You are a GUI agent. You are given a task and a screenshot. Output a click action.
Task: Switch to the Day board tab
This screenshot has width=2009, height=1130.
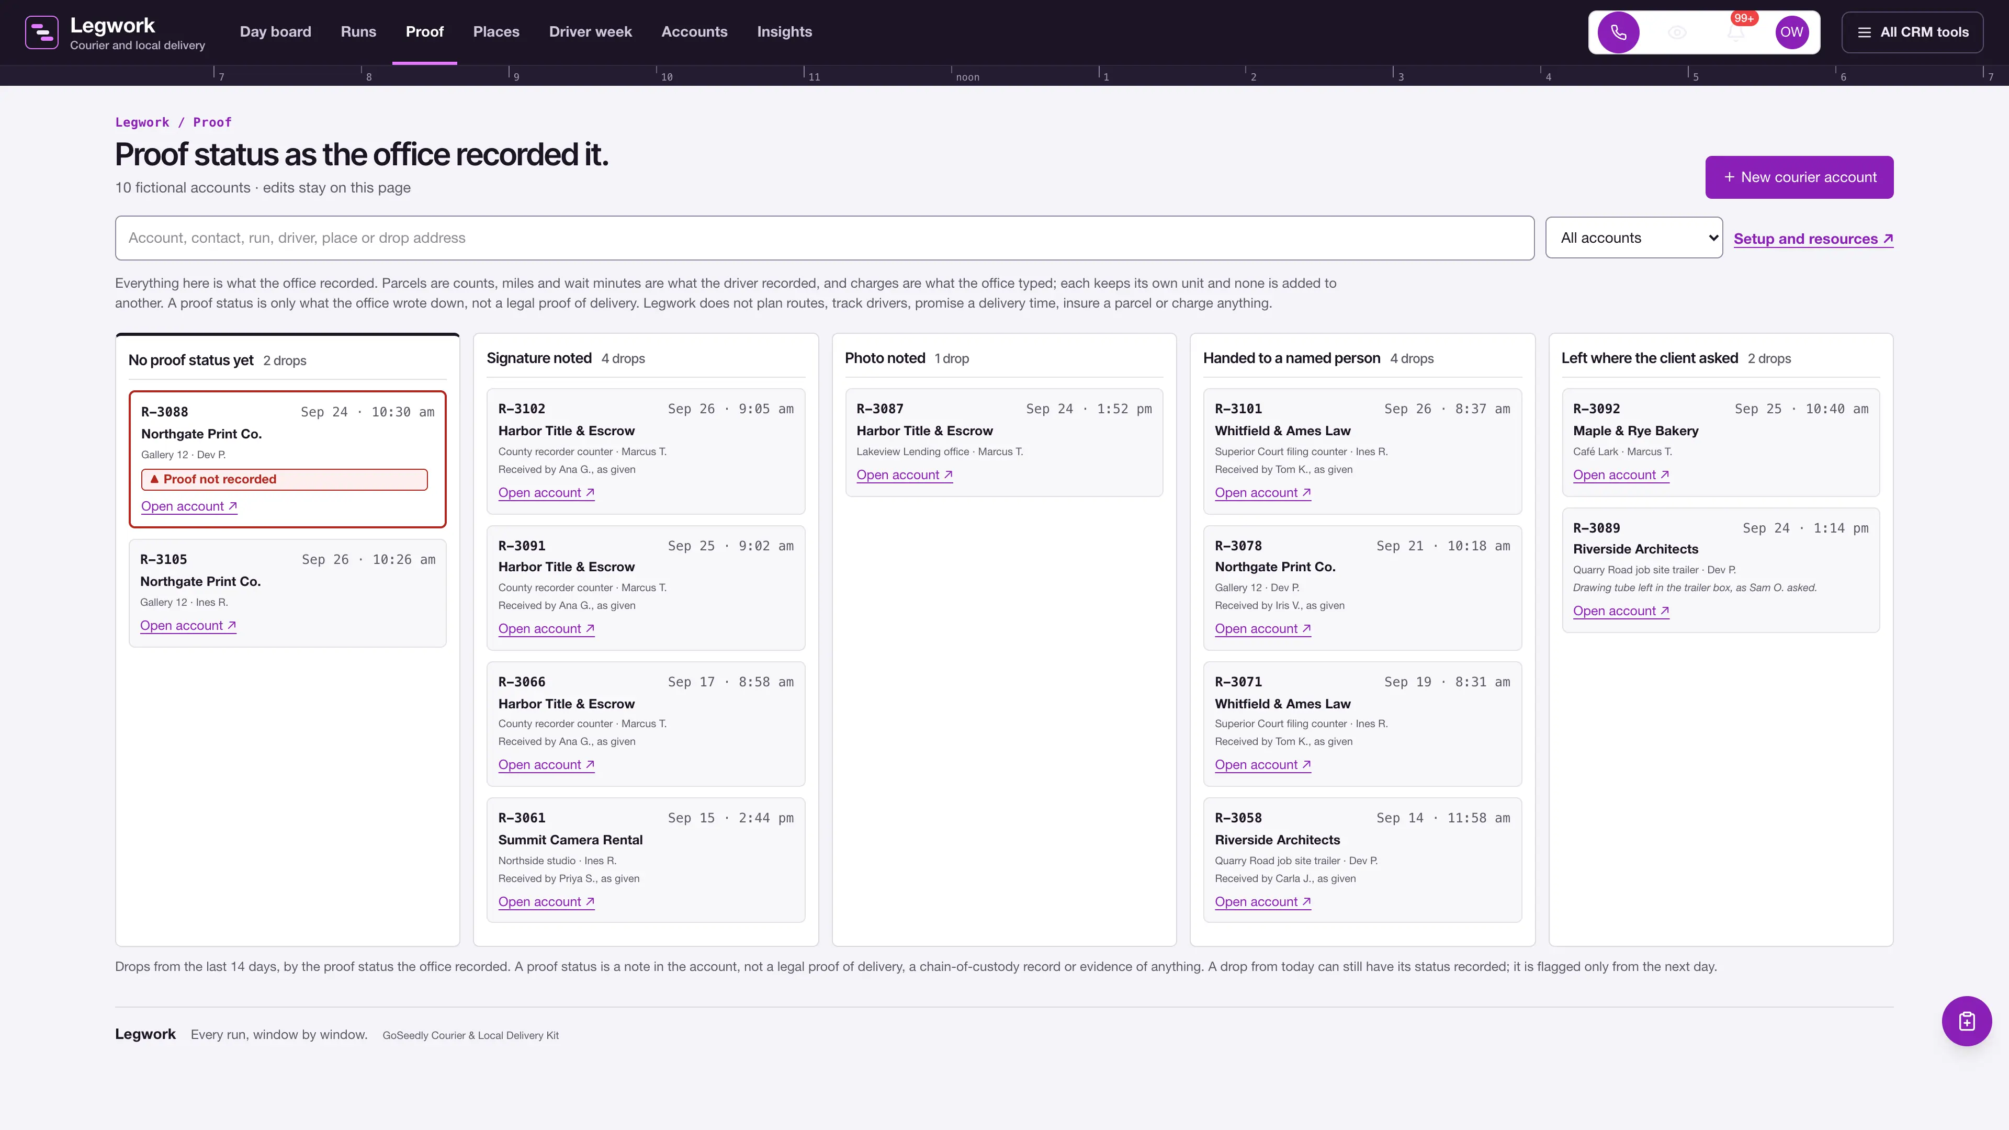coord(275,32)
